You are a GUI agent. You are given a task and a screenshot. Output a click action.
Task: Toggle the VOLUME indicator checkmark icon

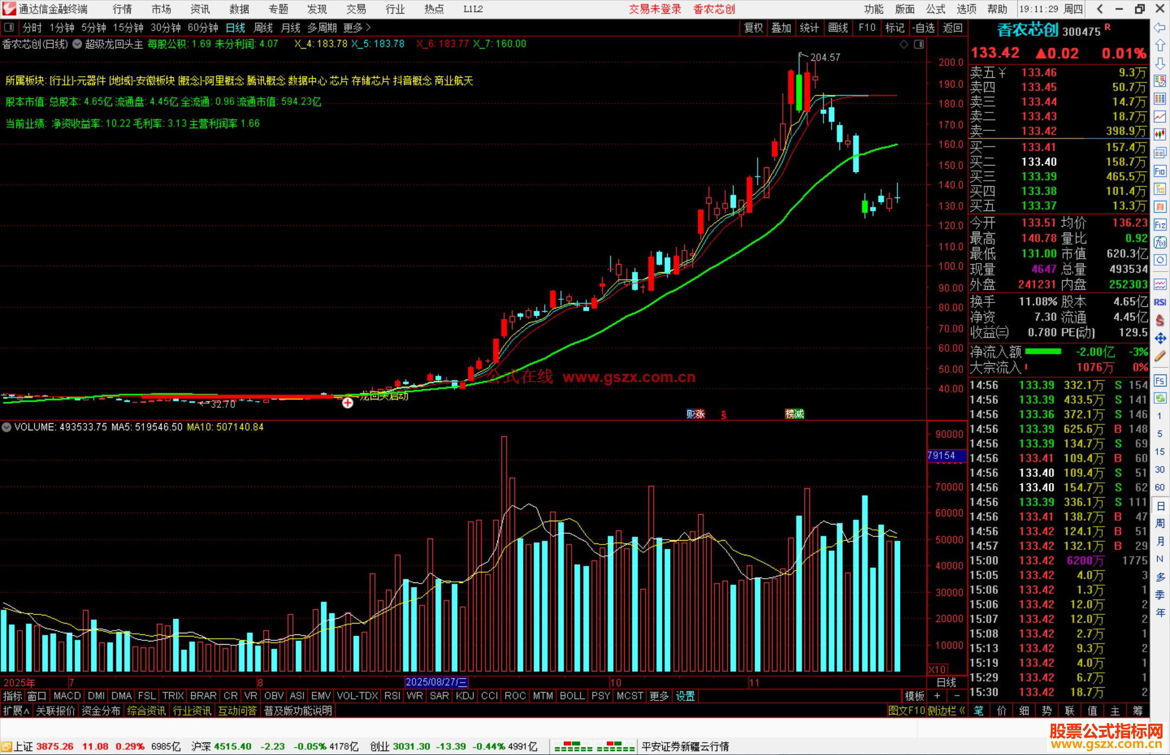pyautogui.click(x=6, y=427)
